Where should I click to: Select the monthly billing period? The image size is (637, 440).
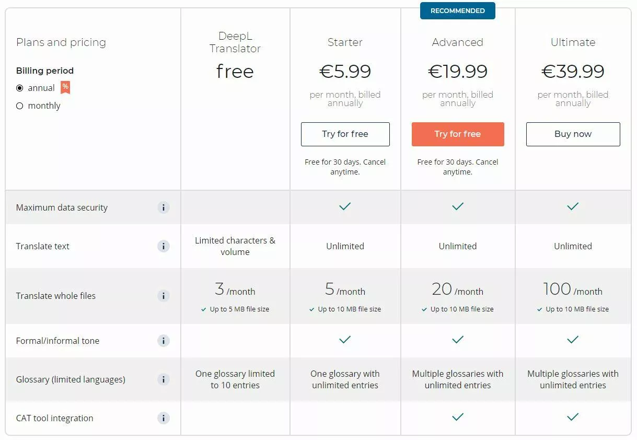click(x=20, y=106)
